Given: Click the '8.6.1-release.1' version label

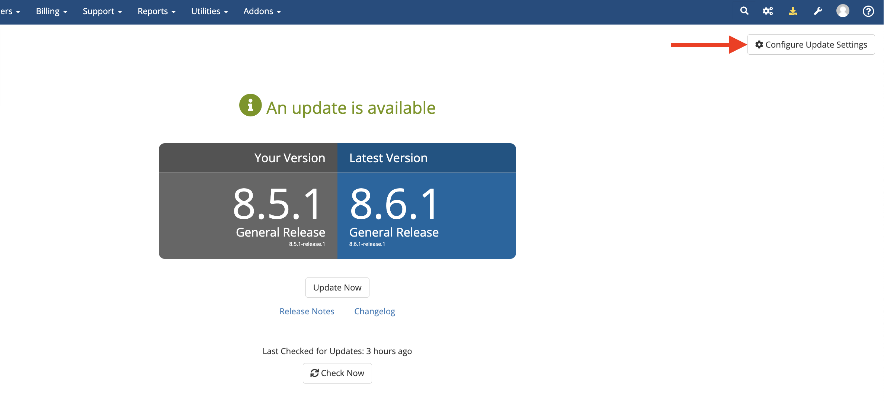Looking at the screenshot, I should pyautogui.click(x=367, y=244).
